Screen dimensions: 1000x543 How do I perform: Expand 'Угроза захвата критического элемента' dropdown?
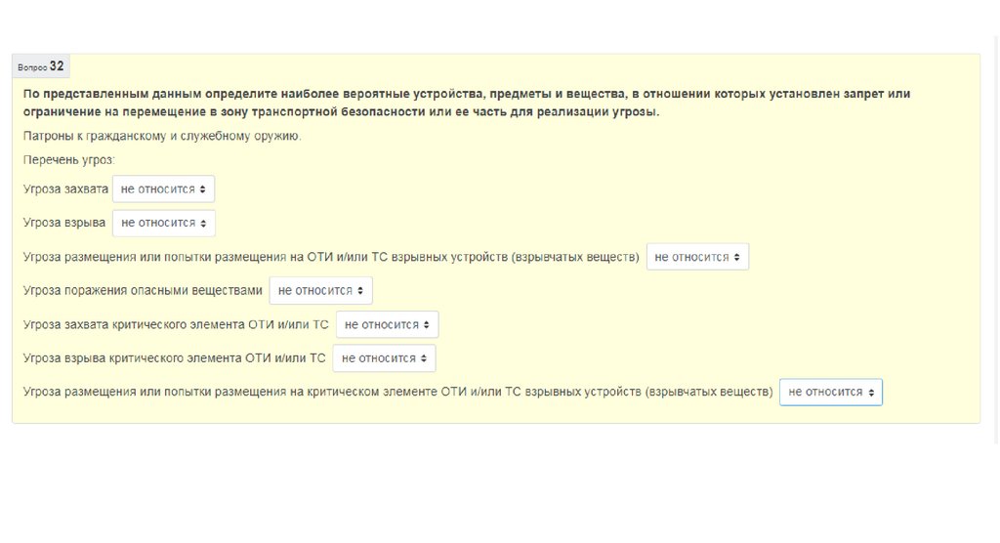387,324
